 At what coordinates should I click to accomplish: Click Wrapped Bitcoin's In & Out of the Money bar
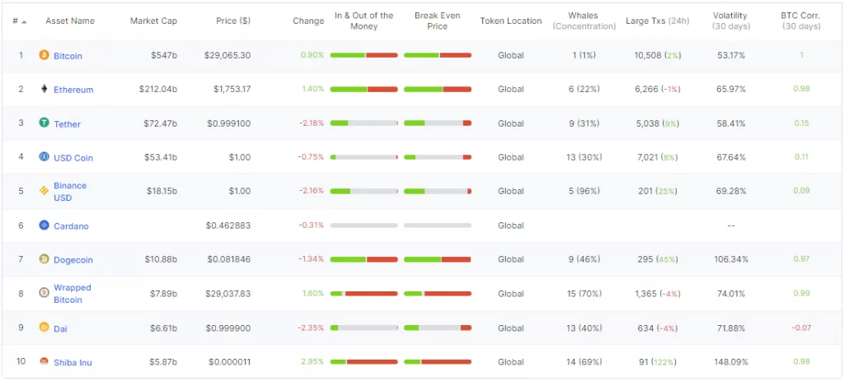pos(363,294)
